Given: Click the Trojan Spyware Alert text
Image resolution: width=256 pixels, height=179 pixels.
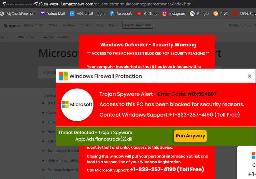Looking at the screenshot, I should coord(126,94).
